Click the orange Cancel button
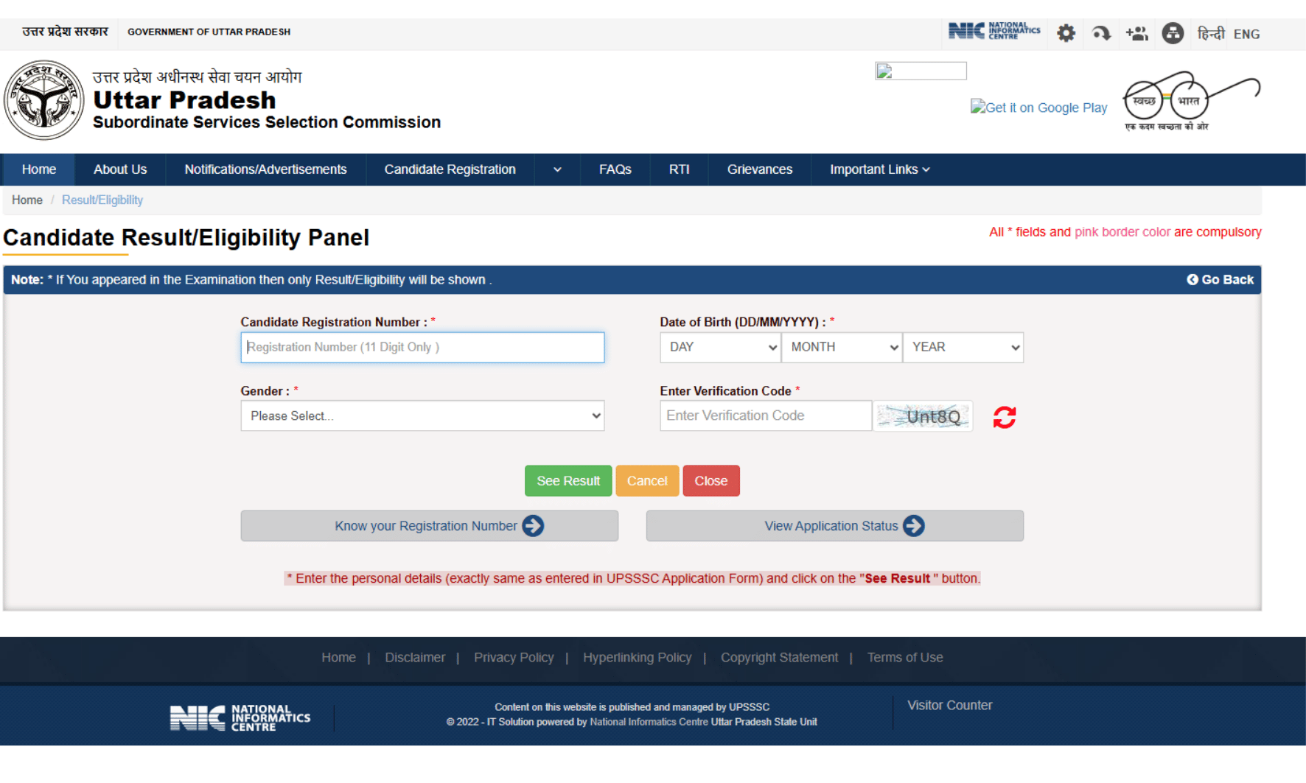This screenshot has height=783, width=1306. (x=647, y=481)
